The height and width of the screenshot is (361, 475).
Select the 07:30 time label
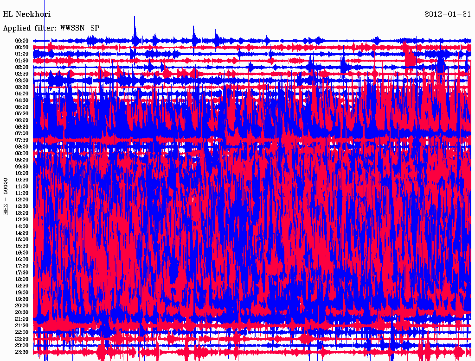pyautogui.click(x=22, y=140)
